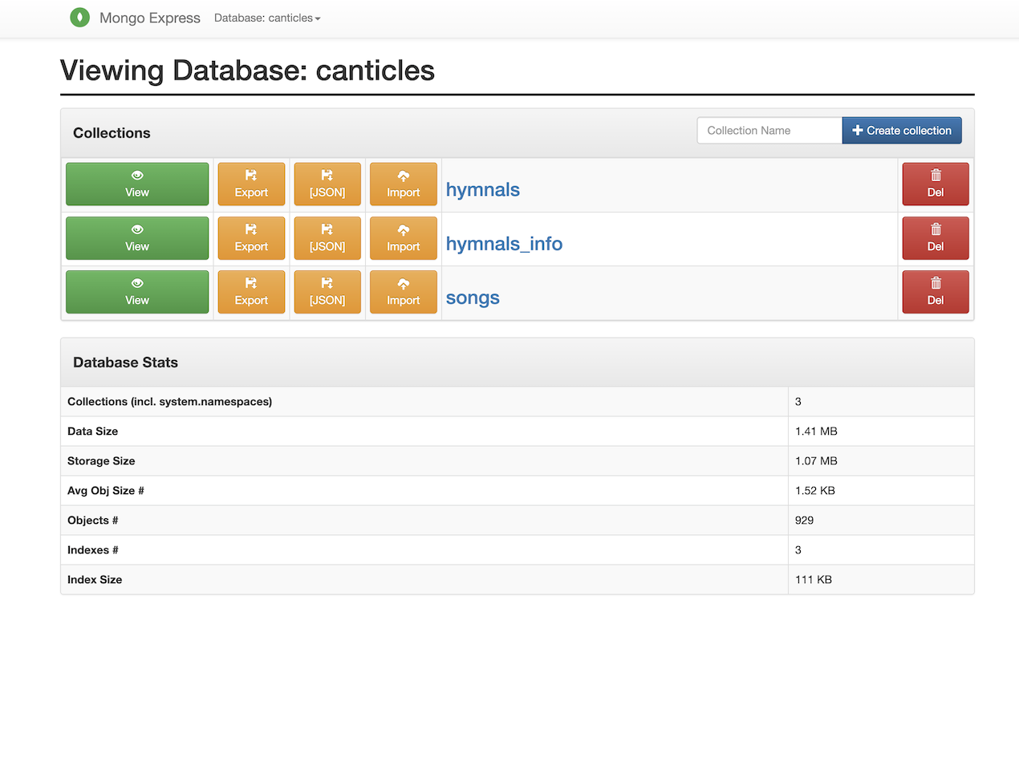Click inside the Collection Name field
1019x762 pixels.
tap(769, 130)
